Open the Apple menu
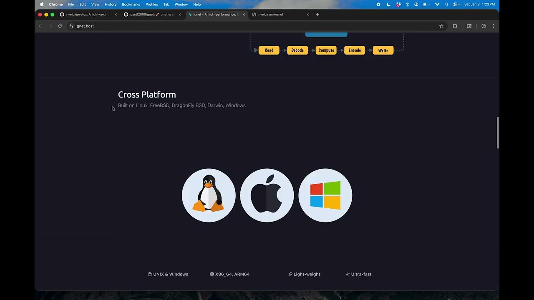This screenshot has width=534, height=300. (x=42, y=4)
